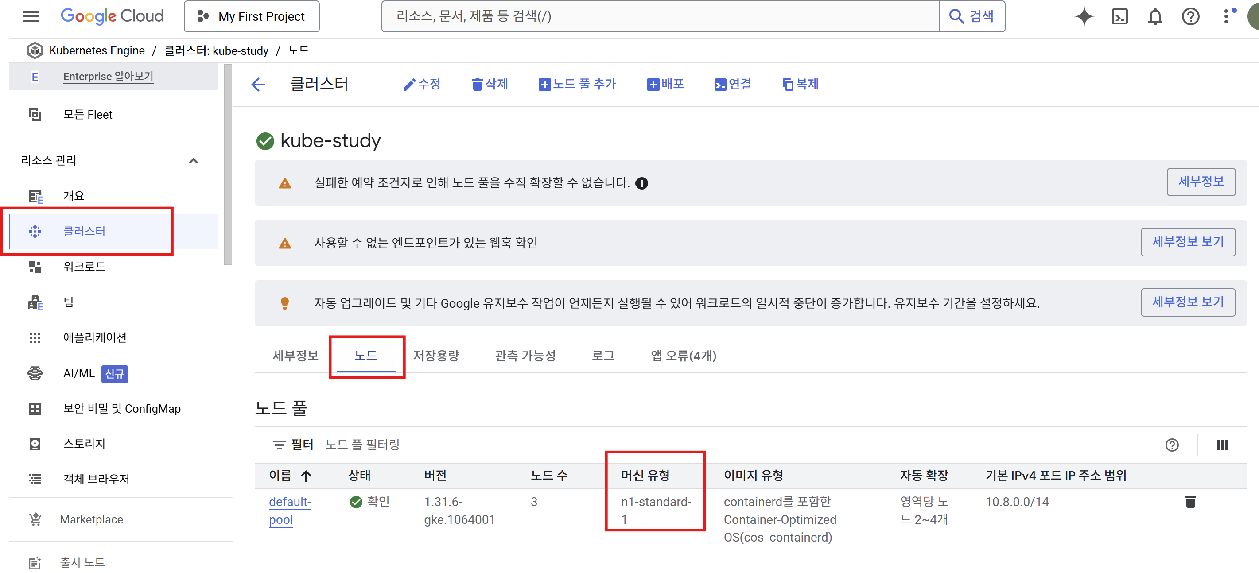This screenshot has height=573, width=1259.
Task: Click the 세부정보 button on the first warning
Action: click(1201, 182)
